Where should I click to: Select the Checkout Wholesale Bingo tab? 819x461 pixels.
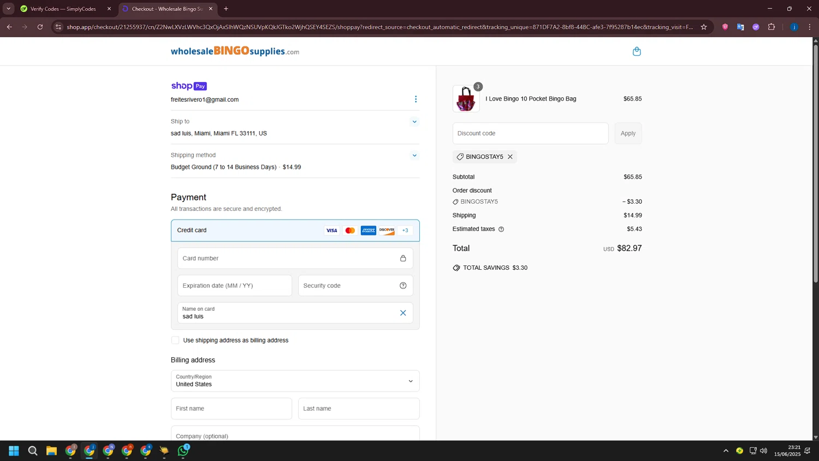(x=168, y=9)
